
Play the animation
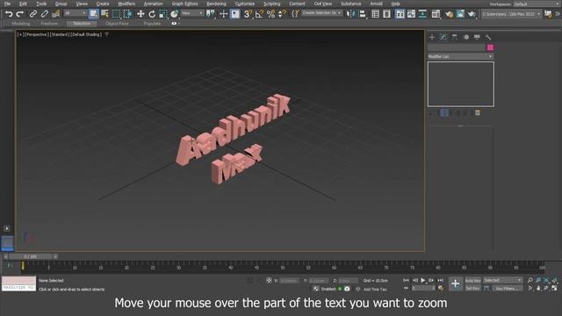click(x=423, y=280)
